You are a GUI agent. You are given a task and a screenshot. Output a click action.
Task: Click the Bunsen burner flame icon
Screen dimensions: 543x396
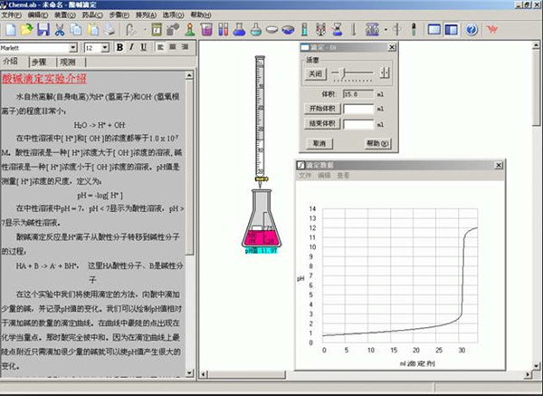point(190,30)
